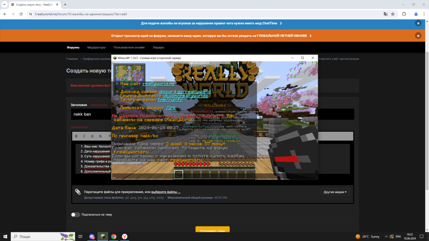The width and height of the screenshot is (429, 241).
Task: Click the Minecraft window title bar icon
Action: click(115, 58)
